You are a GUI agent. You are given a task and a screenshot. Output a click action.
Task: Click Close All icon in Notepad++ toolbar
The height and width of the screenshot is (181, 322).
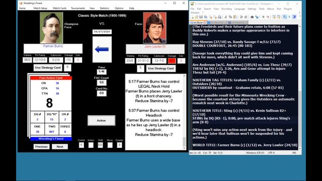215,17
